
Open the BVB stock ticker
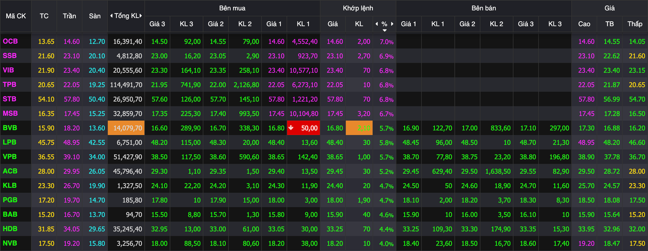(10, 128)
